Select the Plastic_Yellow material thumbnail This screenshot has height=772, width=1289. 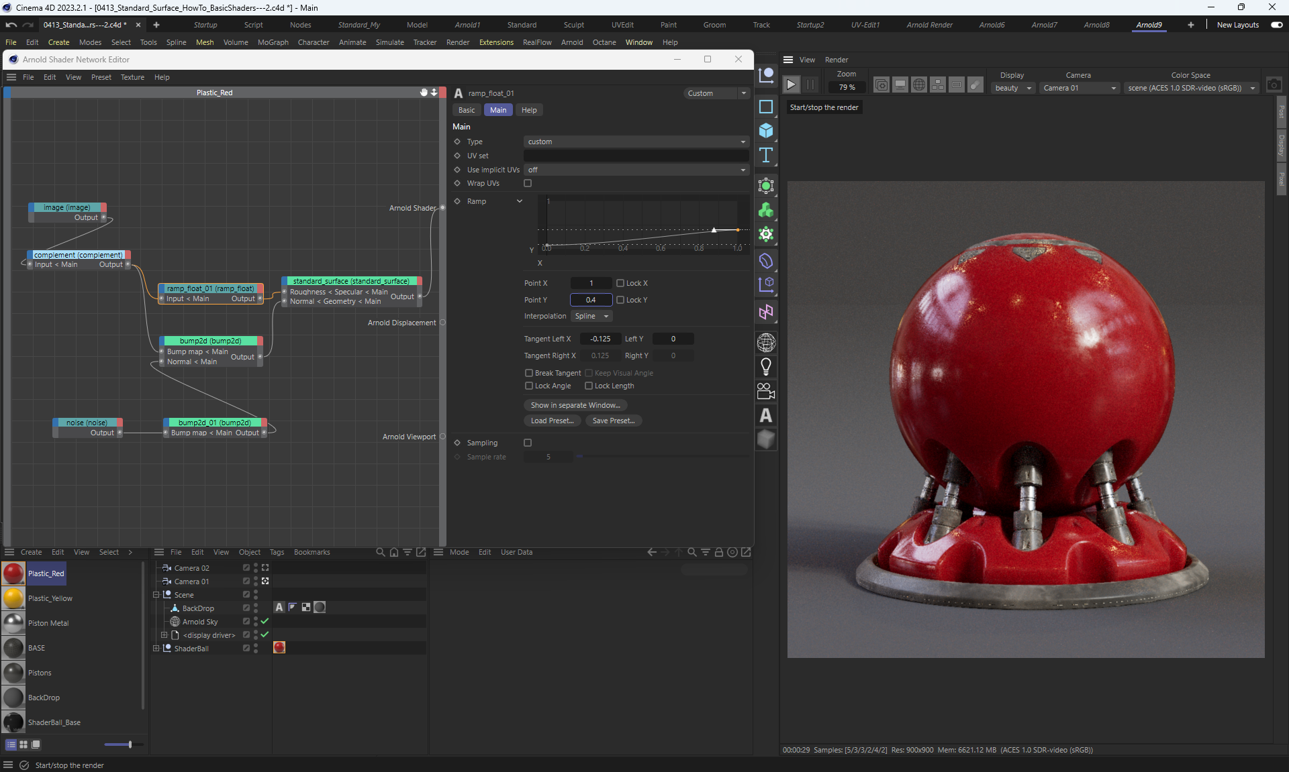pos(13,598)
